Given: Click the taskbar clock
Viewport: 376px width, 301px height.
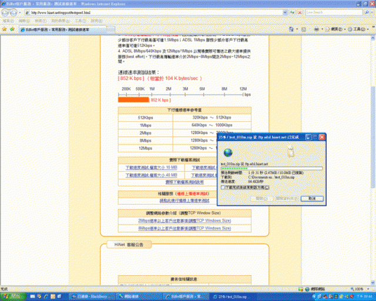Looking at the screenshot, I should 365,297.
